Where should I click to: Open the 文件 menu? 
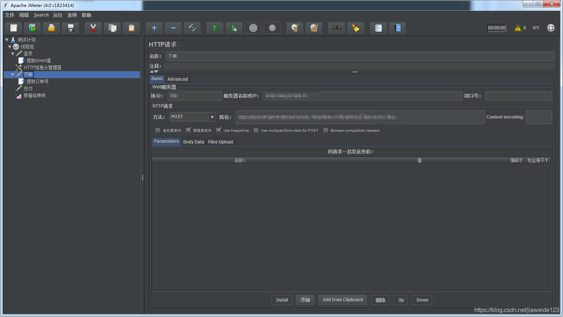pos(10,15)
